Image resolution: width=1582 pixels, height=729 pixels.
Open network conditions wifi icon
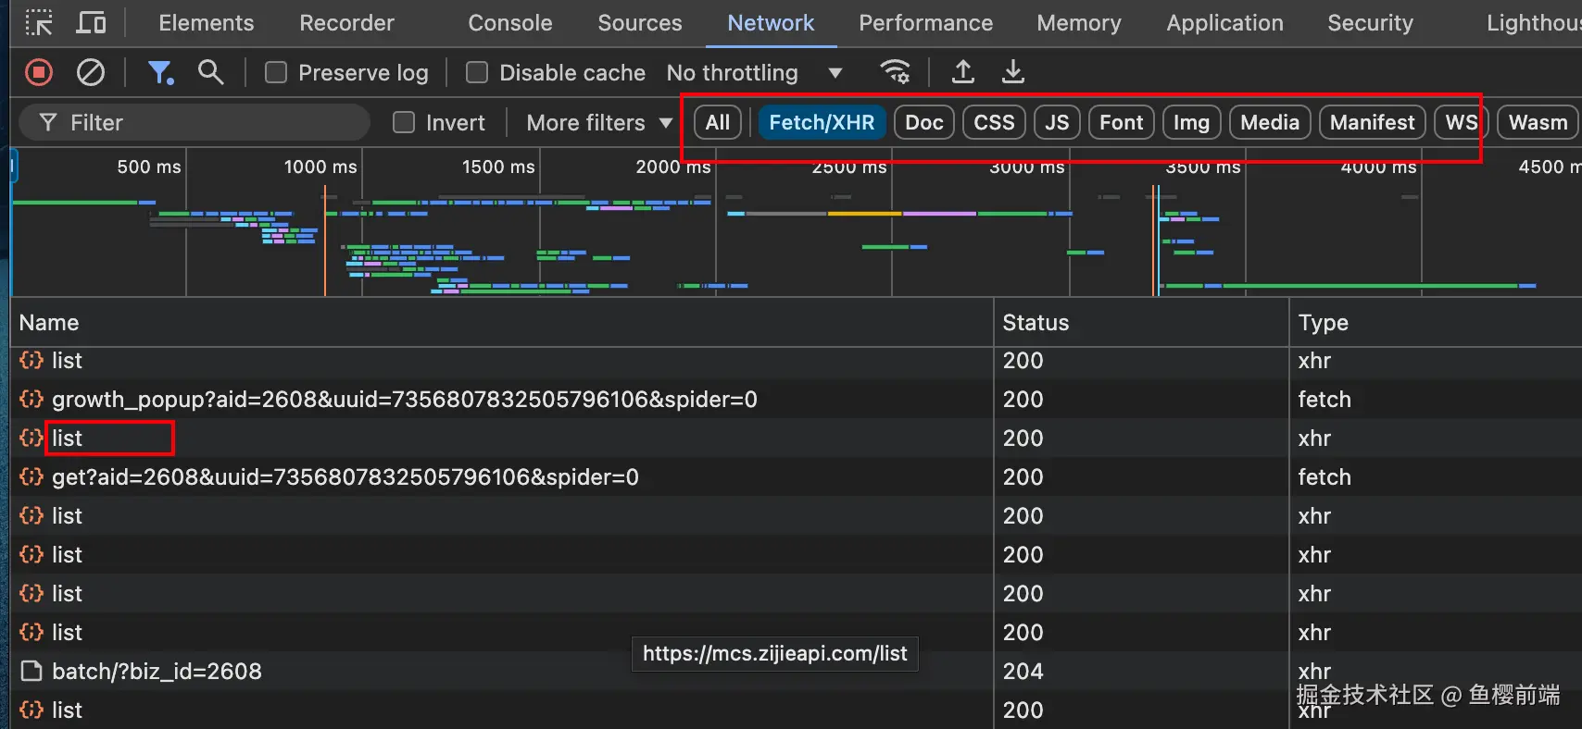(895, 72)
